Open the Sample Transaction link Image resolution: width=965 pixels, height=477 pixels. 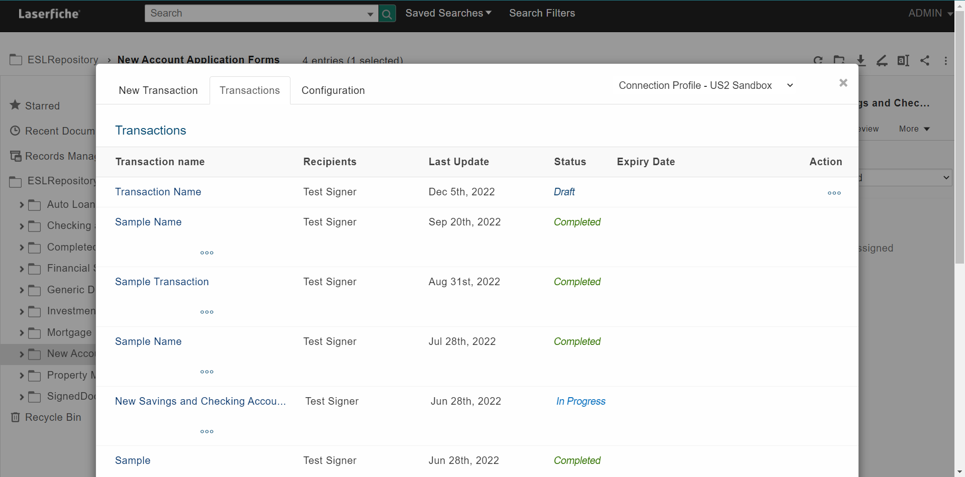point(162,282)
